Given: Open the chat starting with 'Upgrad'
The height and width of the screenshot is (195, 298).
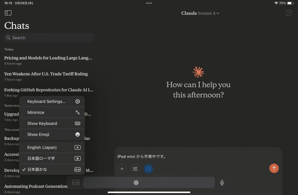Looking at the screenshot, I should pyautogui.click(x=12, y=116).
